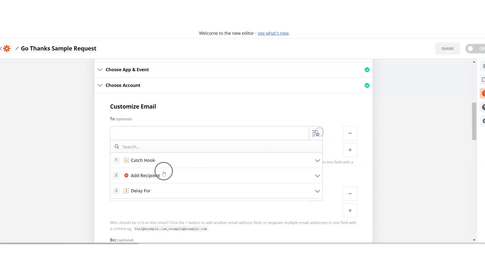This screenshot has height=273, width=485.
Task: Open the "see what's new" link
Action: click(x=273, y=33)
